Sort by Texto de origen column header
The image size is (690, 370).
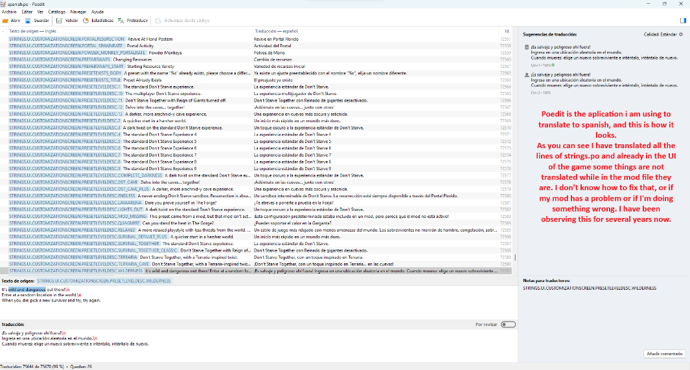[32, 30]
